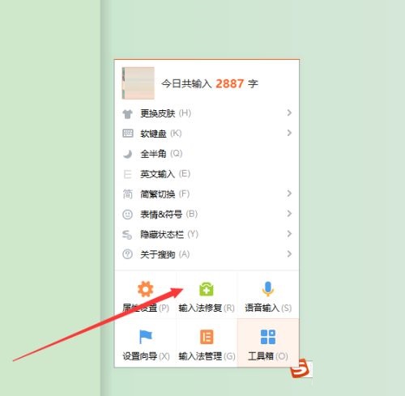Screen dimensions: 405x396
Task: Open 属性设置 gear icon
Action: [x=146, y=289]
